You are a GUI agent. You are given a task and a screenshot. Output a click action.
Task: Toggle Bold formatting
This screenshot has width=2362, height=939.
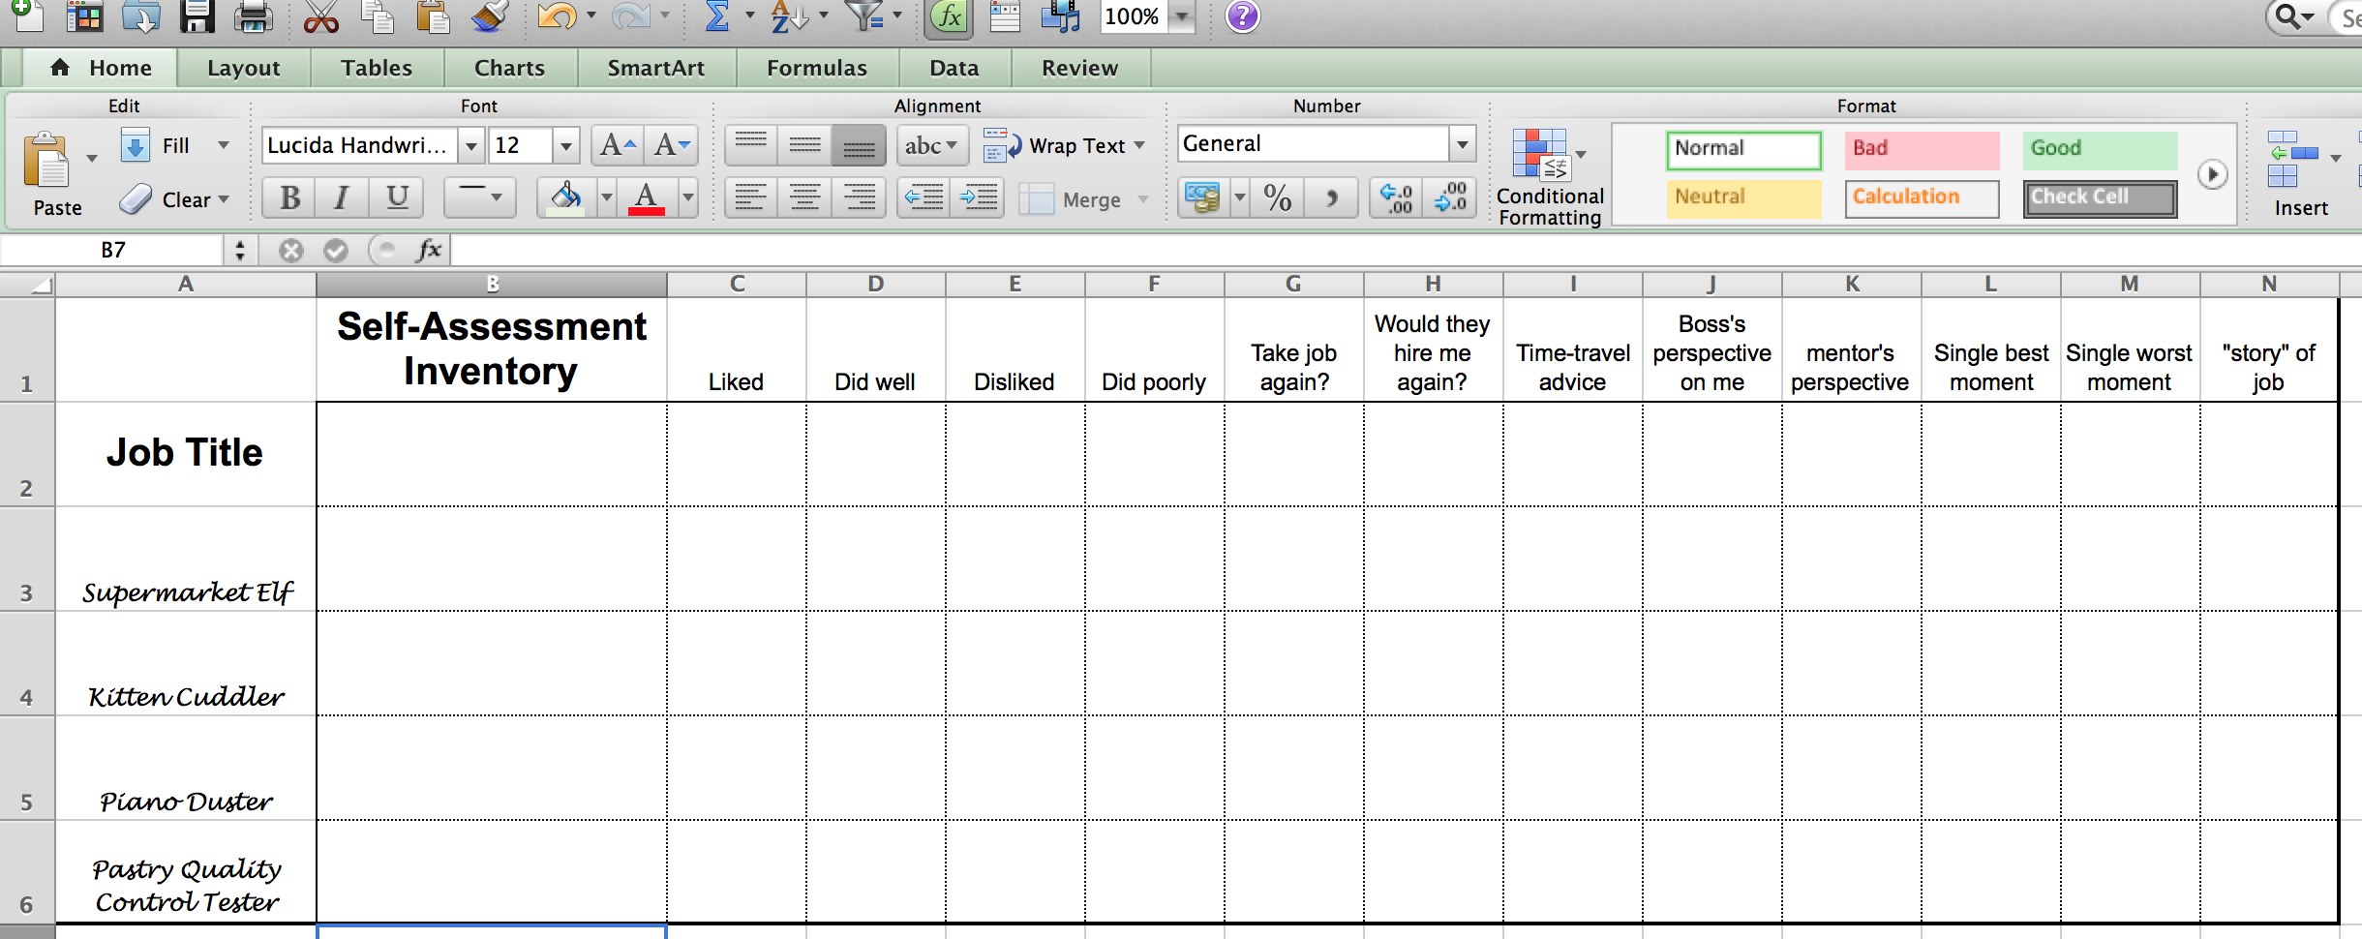[x=289, y=198]
